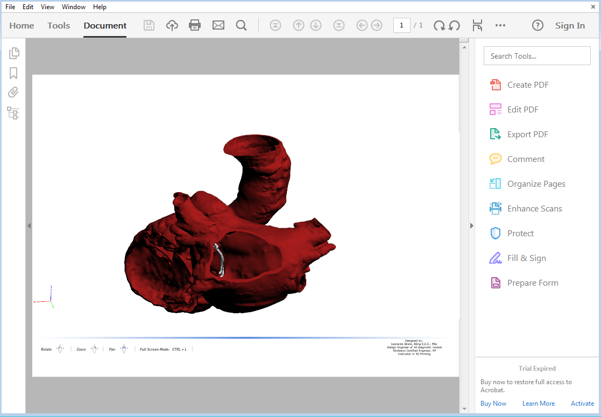Switch to the Tools tab
Image resolution: width=601 pixels, height=417 pixels.
tap(59, 25)
